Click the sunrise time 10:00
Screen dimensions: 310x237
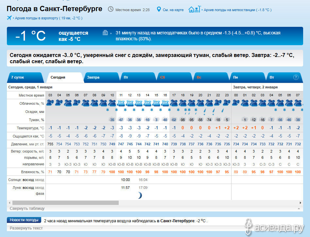(125, 180)
